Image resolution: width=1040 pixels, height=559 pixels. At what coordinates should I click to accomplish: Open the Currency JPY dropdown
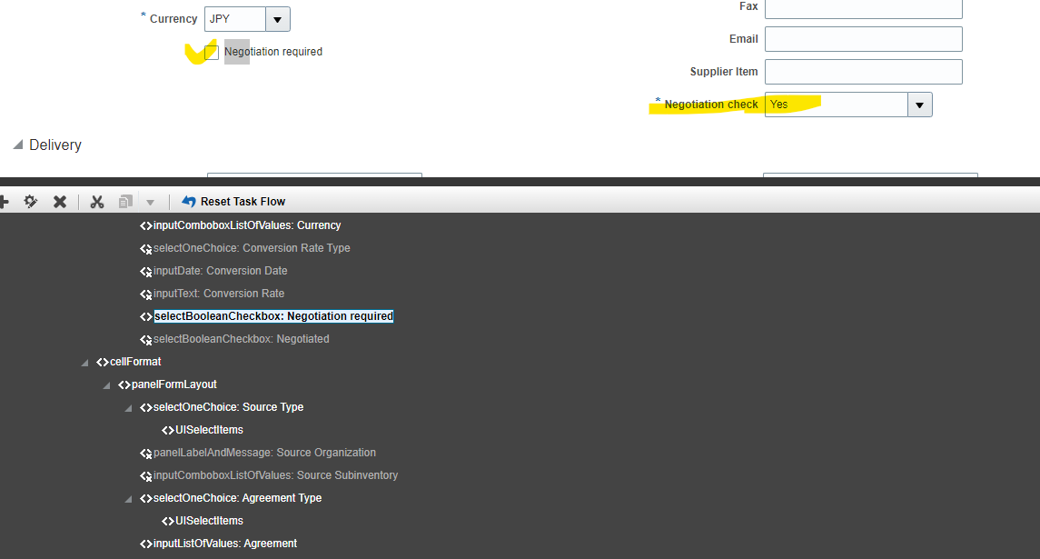pos(277,18)
